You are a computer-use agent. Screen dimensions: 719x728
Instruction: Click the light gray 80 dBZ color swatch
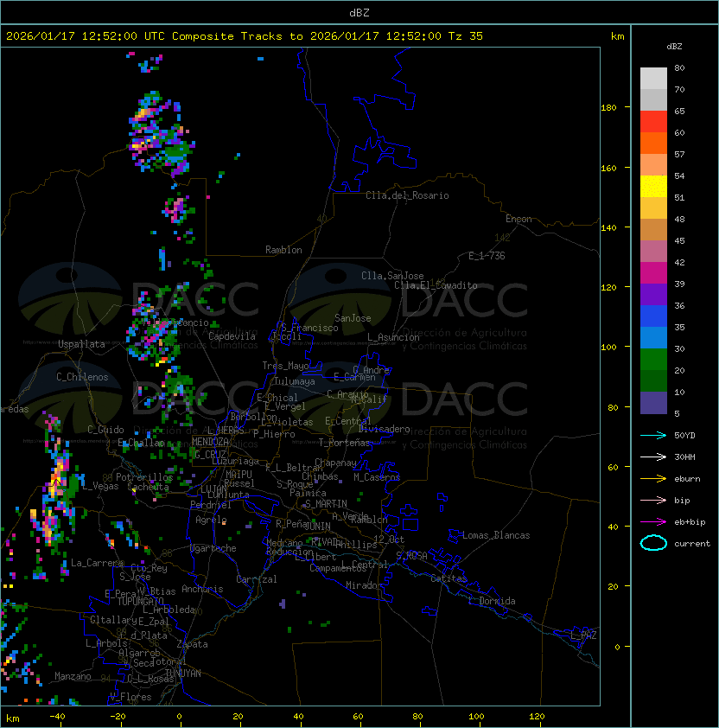[653, 78]
